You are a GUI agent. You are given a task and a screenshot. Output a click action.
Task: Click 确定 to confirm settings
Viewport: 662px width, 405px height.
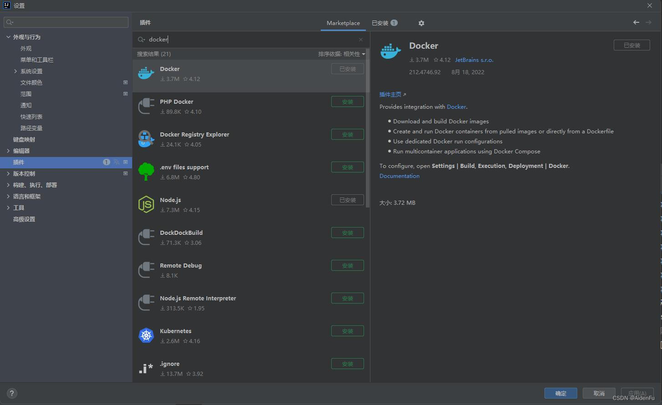(561, 394)
